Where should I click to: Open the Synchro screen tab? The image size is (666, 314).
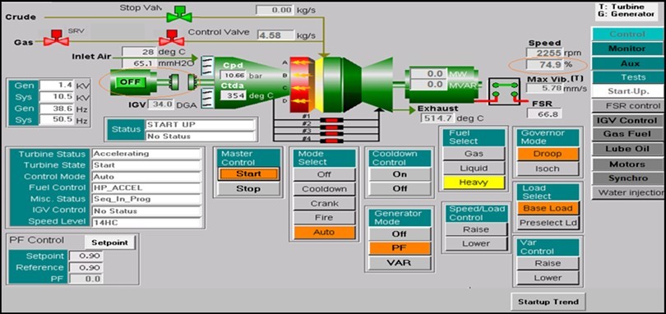(x=627, y=178)
